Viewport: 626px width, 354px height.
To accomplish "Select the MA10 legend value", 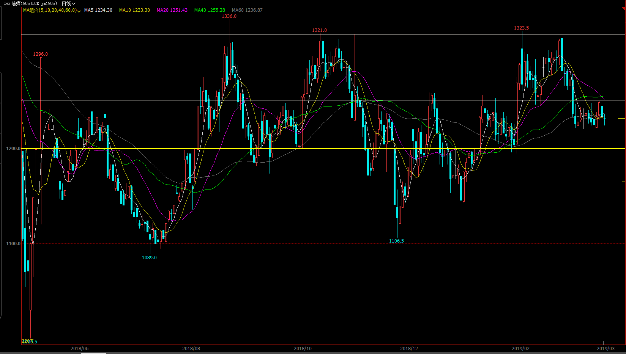I will click(134, 10).
